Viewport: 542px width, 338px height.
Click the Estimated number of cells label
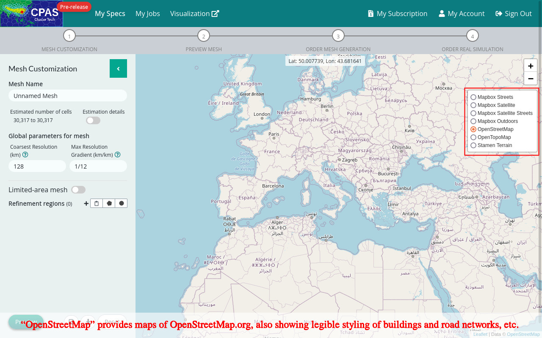tap(41, 112)
